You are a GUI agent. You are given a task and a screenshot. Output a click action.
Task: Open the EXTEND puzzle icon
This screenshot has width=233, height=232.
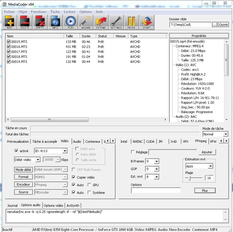[x=101, y=22]
